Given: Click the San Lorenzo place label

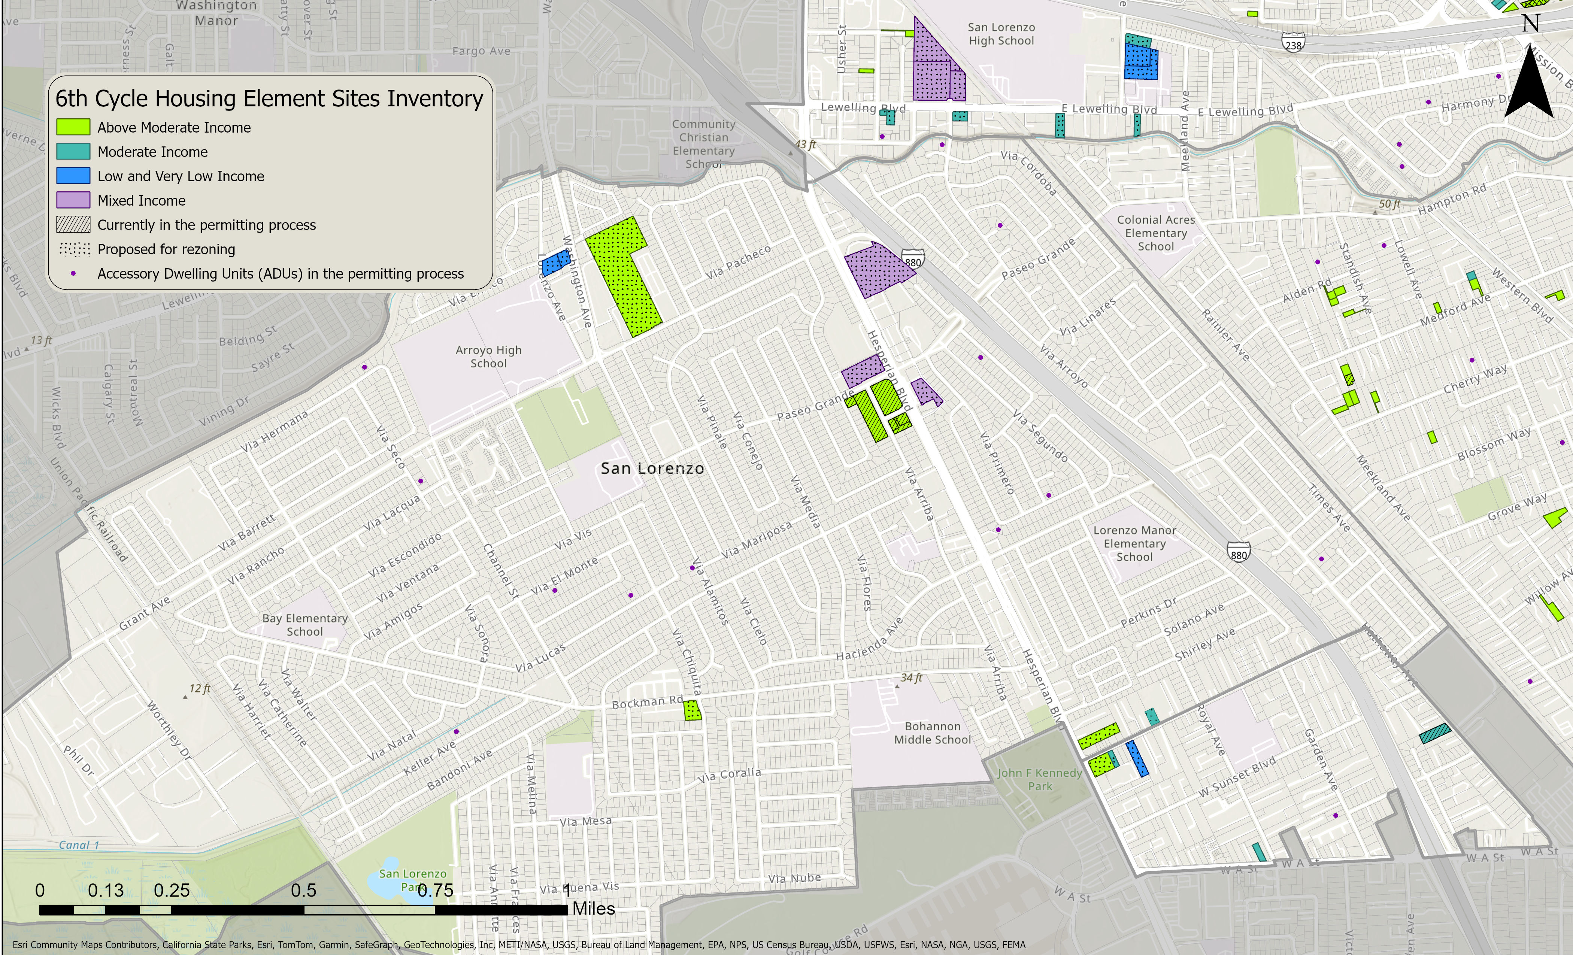Looking at the screenshot, I should 652,469.
